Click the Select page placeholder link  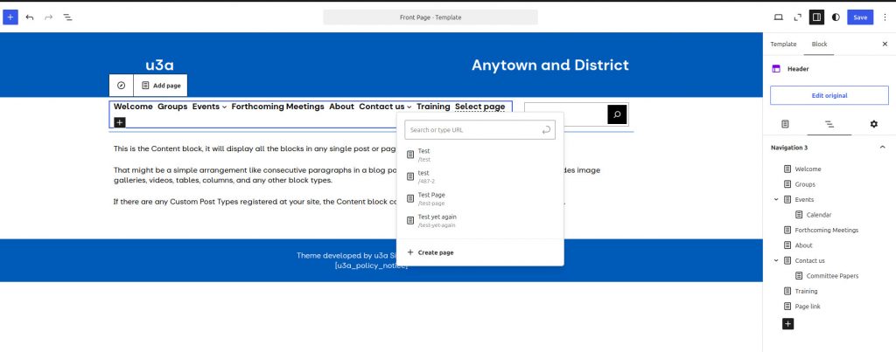(x=480, y=106)
